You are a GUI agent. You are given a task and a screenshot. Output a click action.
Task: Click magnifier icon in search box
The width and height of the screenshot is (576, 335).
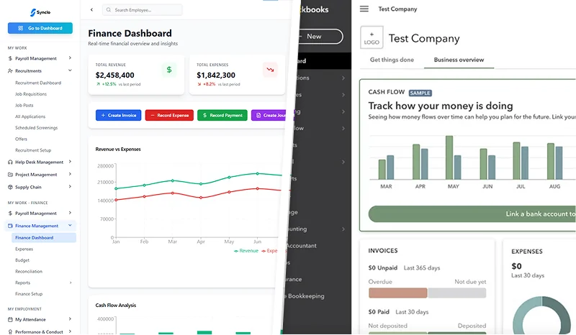pyautogui.click(x=109, y=10)
